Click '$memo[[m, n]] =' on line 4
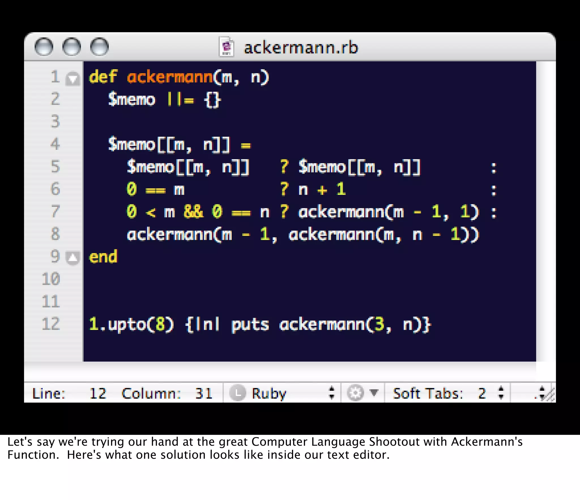This screenshot has width=580, height=500. [180, 145]
